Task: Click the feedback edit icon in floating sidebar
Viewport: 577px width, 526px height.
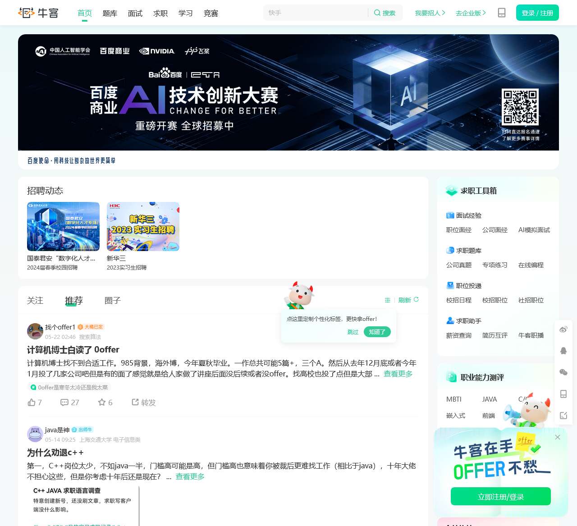Action: tap(563, 416)
